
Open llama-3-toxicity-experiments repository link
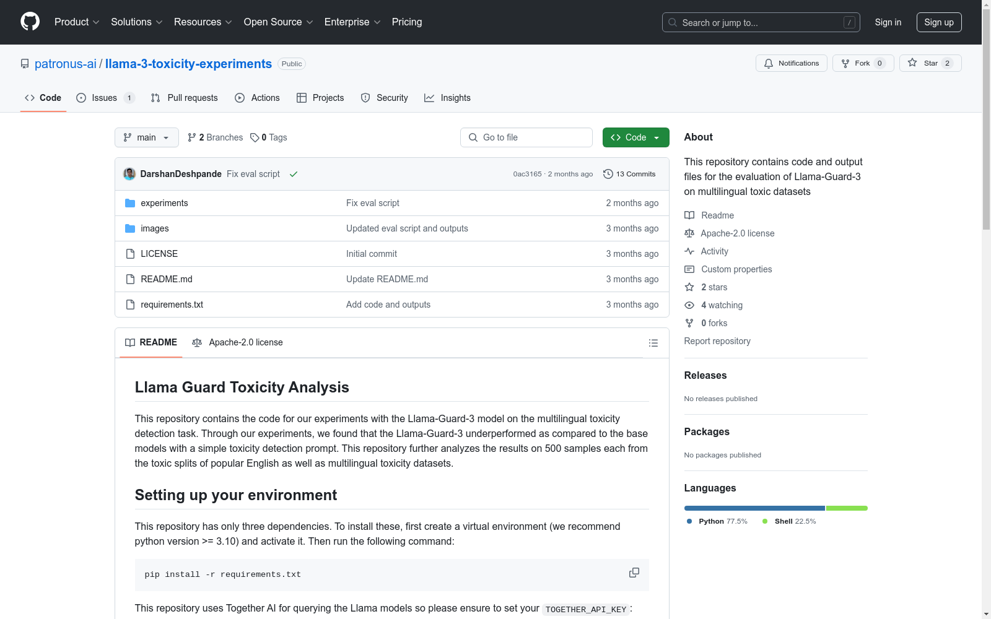188,64
